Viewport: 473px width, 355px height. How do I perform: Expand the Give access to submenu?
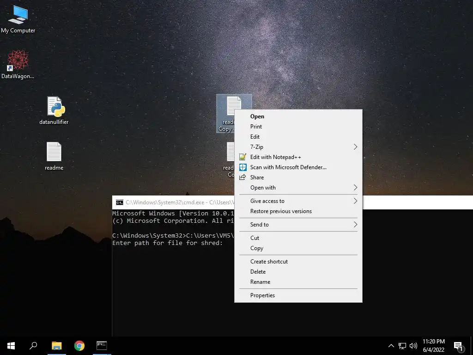[298, 201]
